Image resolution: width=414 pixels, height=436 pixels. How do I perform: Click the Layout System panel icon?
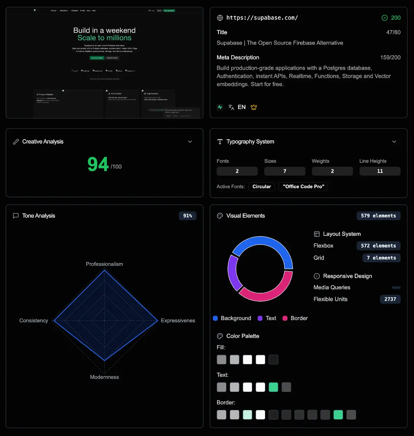coord(317,234)
